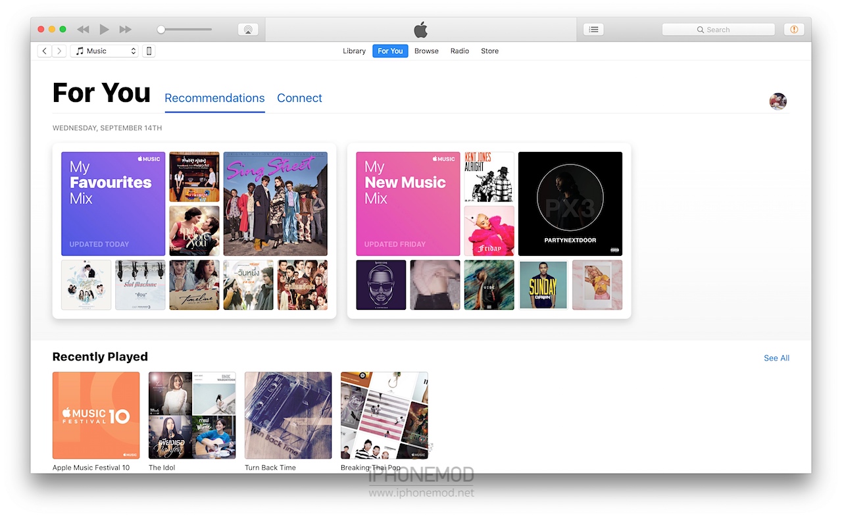Start playback with the play button
This screenshot has width=842, height=517.
click(104, 29)
